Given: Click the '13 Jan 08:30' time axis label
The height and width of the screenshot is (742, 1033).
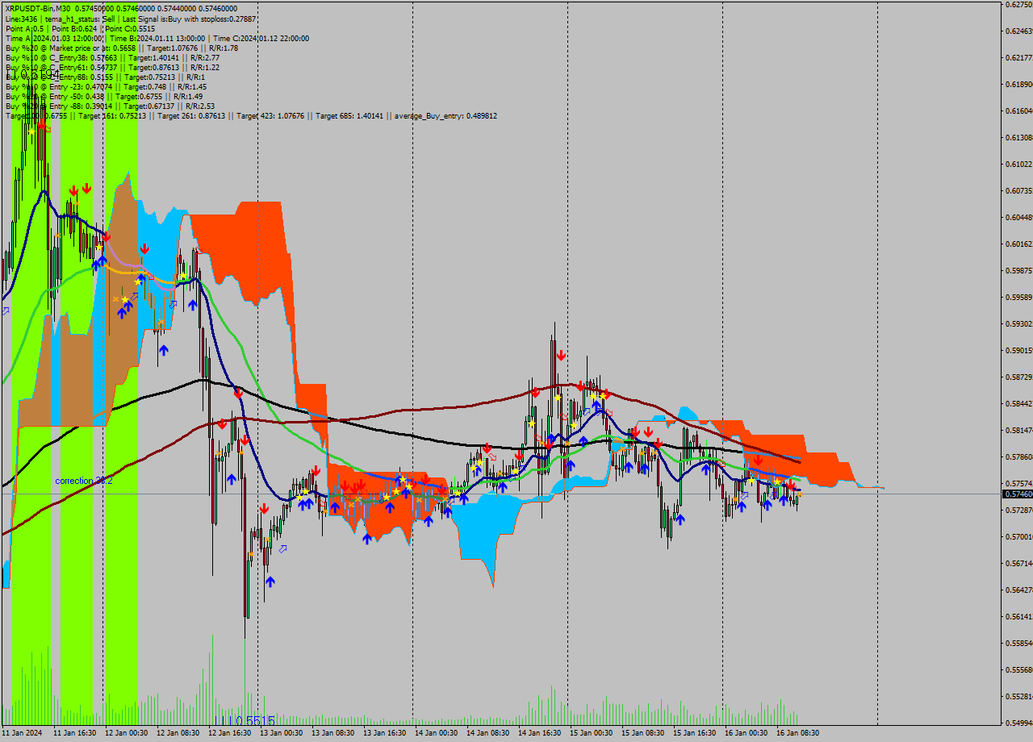Looking at the screenshot, I should click(x=333, y=733).
